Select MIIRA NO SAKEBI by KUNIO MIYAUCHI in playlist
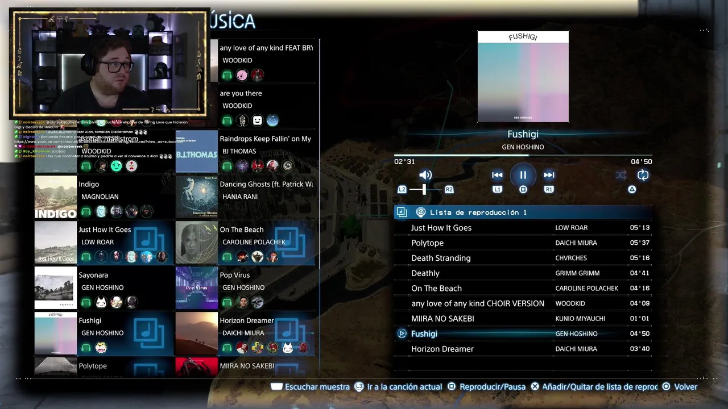Viewport: 728px width, 409px height. click(523, 319)
